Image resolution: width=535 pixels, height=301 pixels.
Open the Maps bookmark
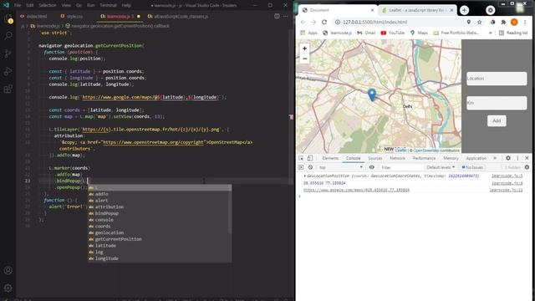tap(419, 33)
